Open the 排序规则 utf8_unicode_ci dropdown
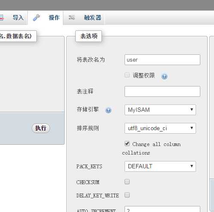 point(160,128)
